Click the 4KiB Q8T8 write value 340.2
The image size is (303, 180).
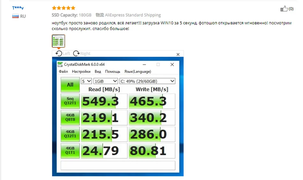coord(152,118)
